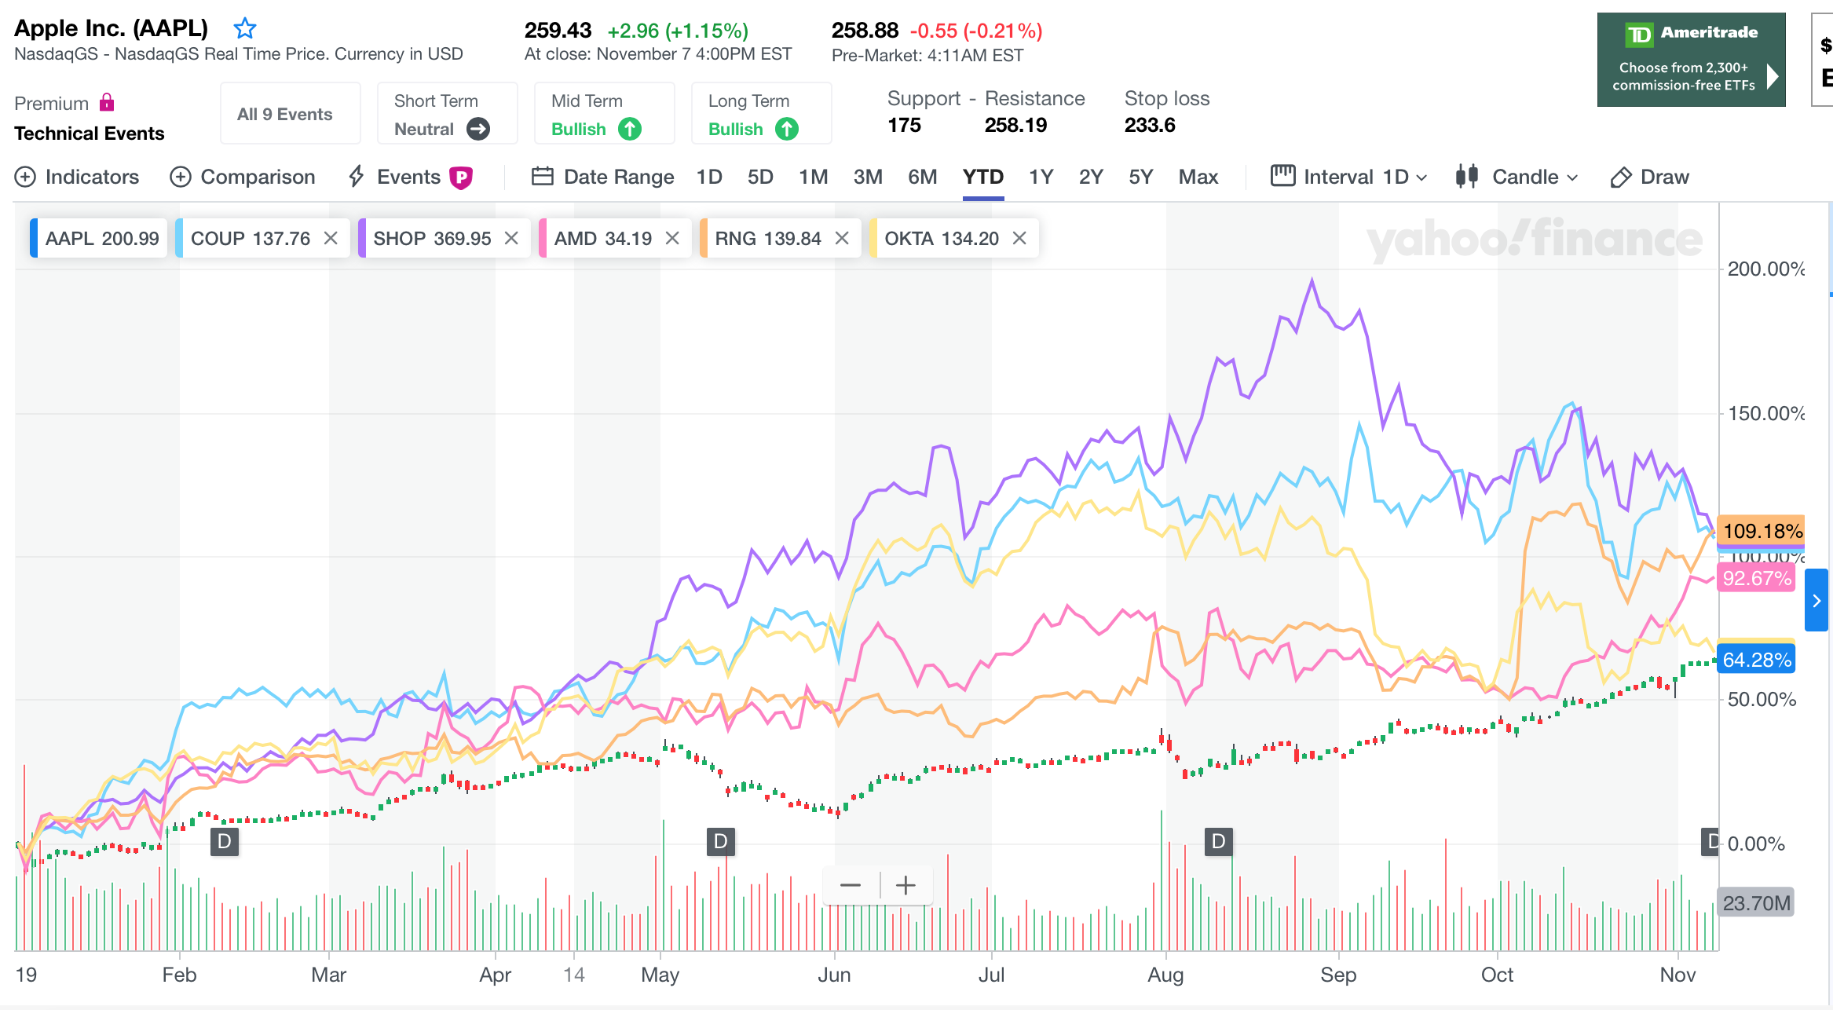The image size is (1833, 1010).
Task: Click the All 9 Events button
Action: click(x=285, y=114)
